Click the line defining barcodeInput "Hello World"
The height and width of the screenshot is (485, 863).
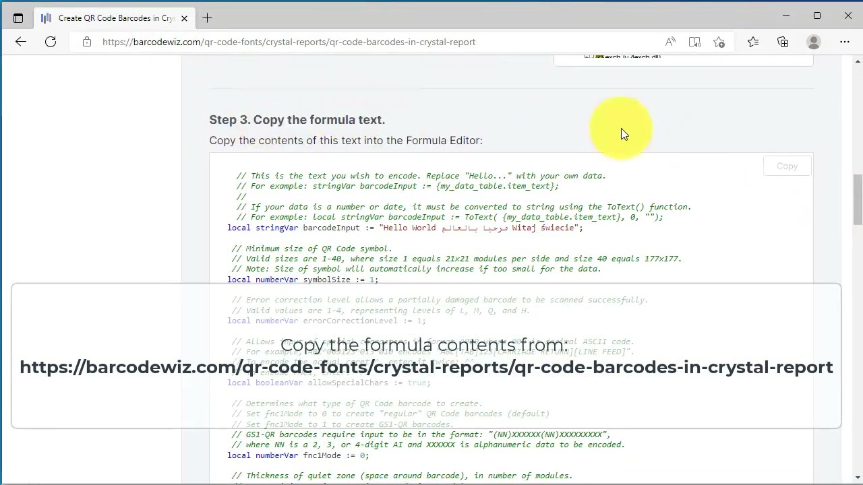point(405,228)
